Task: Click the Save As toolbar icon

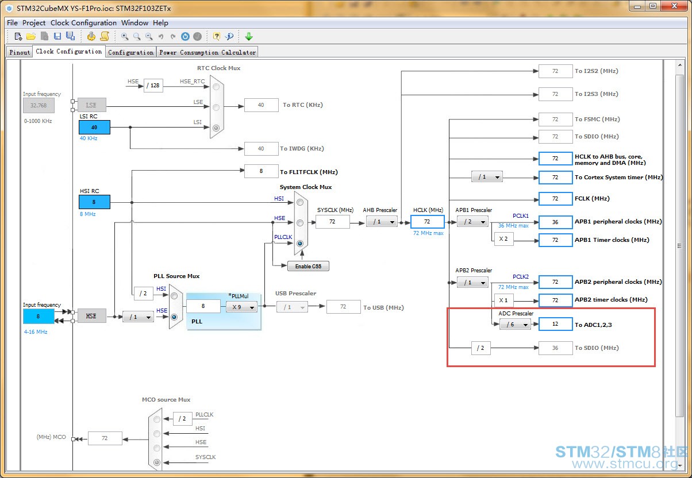Action: coord(70,36)
